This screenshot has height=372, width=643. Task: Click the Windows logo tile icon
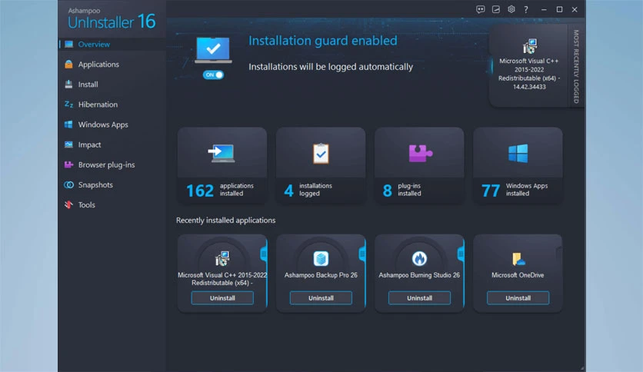(518, 154)
